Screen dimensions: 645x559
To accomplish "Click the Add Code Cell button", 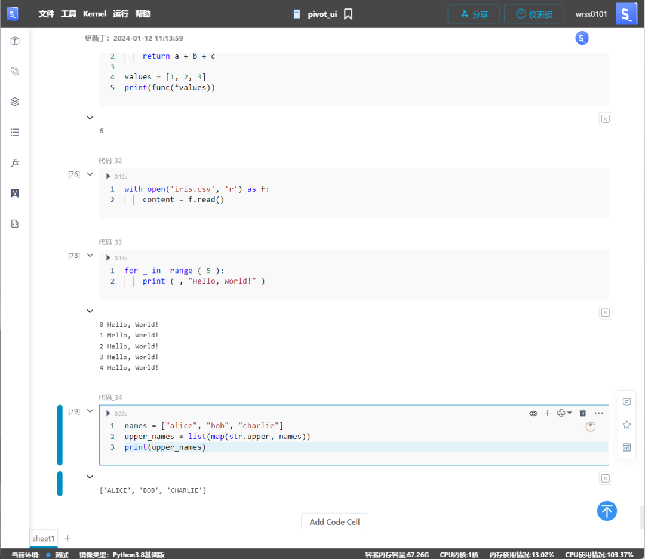I will (334, 522).
